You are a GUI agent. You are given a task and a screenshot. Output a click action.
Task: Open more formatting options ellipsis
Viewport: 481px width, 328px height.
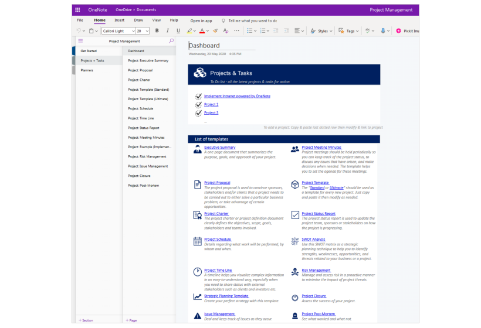[236, 30]
